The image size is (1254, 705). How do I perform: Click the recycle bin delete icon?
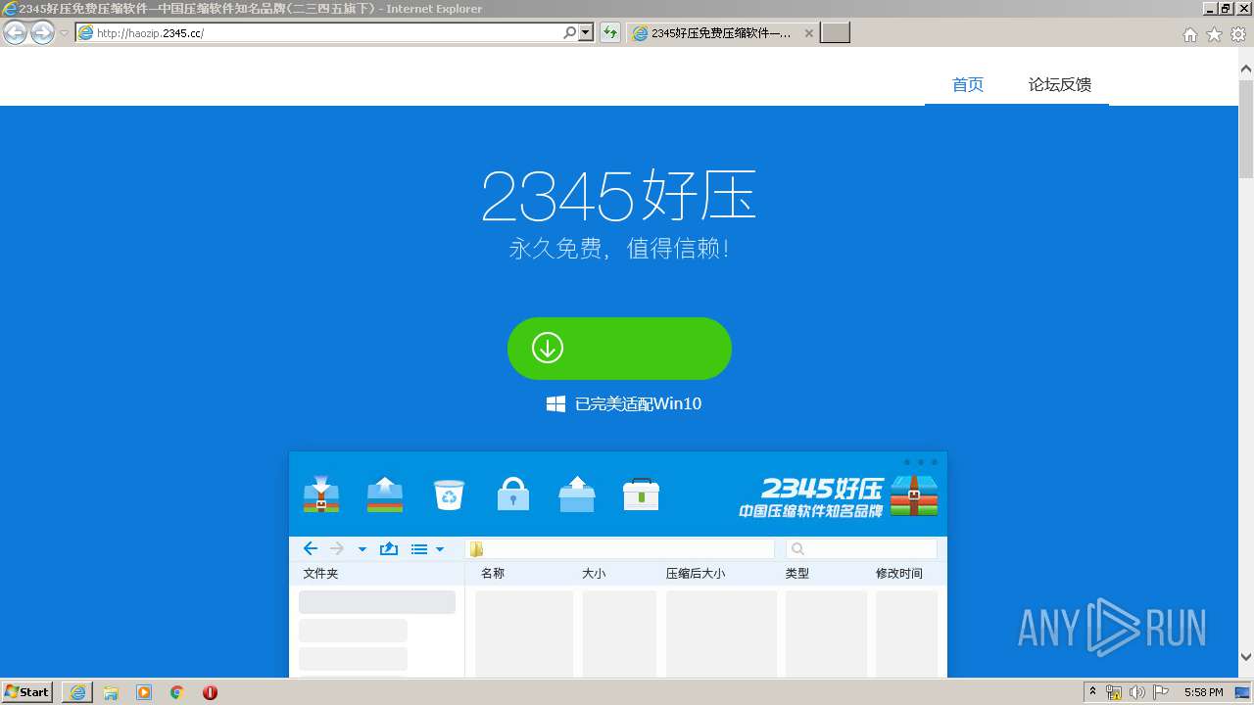click(x=449, y=495)
